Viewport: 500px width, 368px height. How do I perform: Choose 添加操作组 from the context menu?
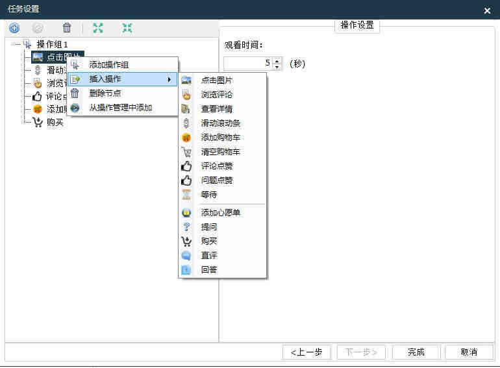(123, 65)
